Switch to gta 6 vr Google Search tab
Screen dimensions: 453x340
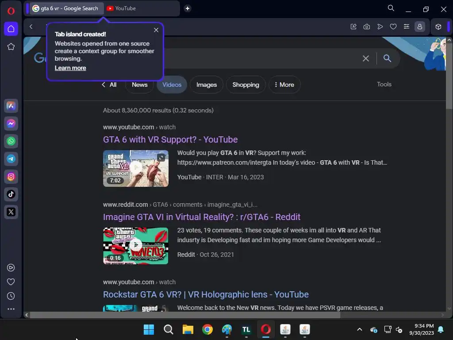[x=66, y=8]
